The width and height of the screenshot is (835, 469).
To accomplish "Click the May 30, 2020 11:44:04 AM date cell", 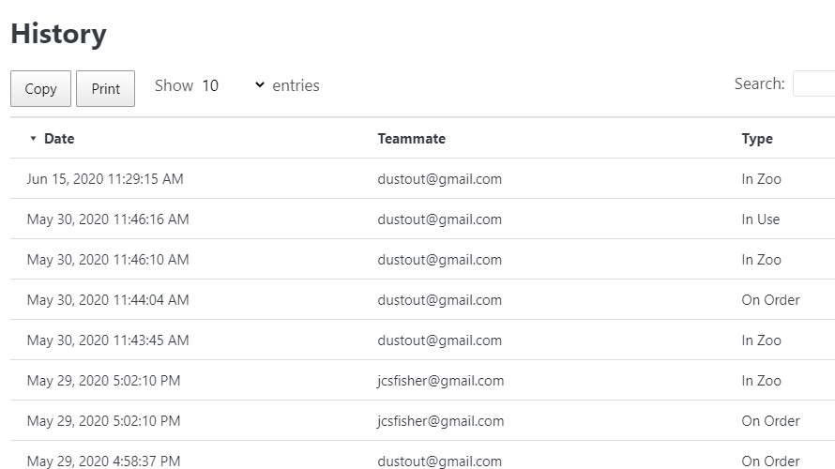I will pyautogui.click(x=108, y=300).
